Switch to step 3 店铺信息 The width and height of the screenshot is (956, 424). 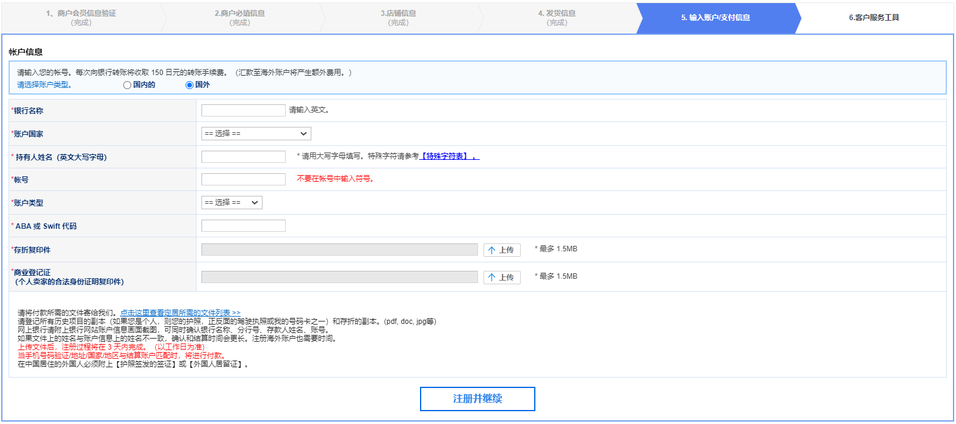(x=398, y=18)
